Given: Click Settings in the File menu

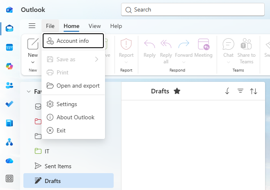Looking at the screenshot, I should click(x=66, y=104).
